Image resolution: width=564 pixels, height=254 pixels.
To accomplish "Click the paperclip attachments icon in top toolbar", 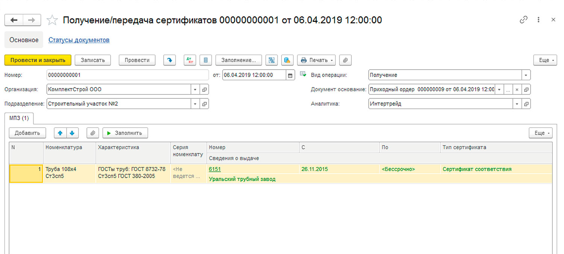I will click(x=345, y=60).
